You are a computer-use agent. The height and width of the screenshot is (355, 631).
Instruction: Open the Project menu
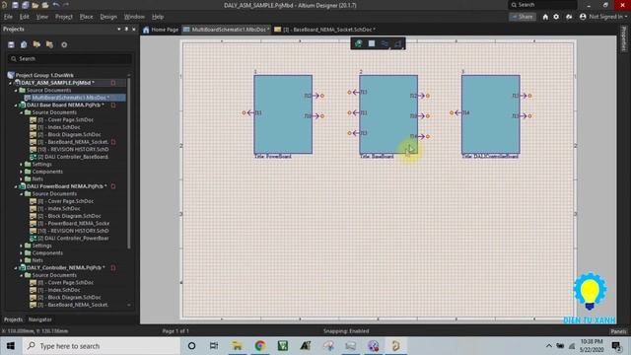(64, 17)
